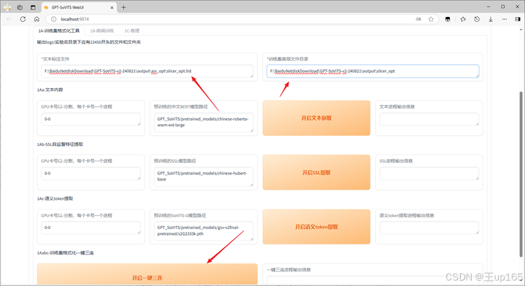Image resolution: width=525 pixels, height=286 pixels.
Task: Click the 文本进程输出信息 output box
Action: (x=429, y=119)
